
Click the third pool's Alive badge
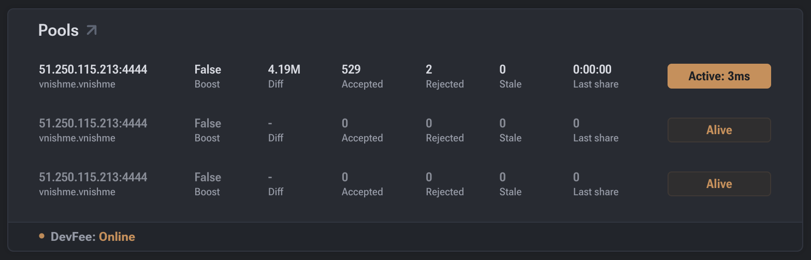[x=719, y=184]
